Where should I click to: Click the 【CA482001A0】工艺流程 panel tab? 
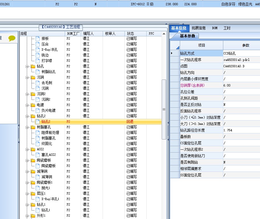tap(61, 27)
